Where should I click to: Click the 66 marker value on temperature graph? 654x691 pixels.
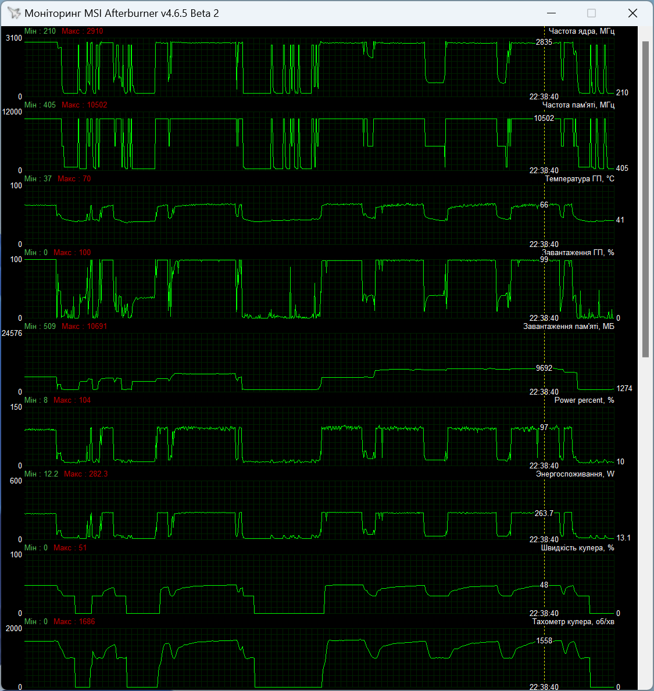click(x=544, y=205)
